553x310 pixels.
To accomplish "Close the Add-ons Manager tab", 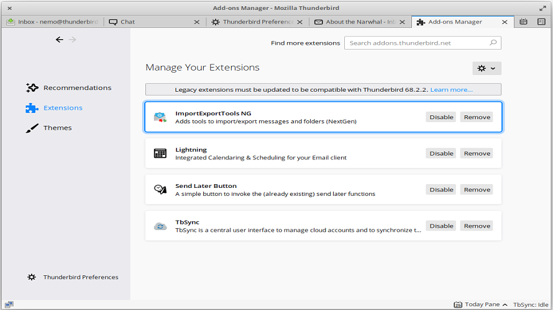I will point(505,22).
